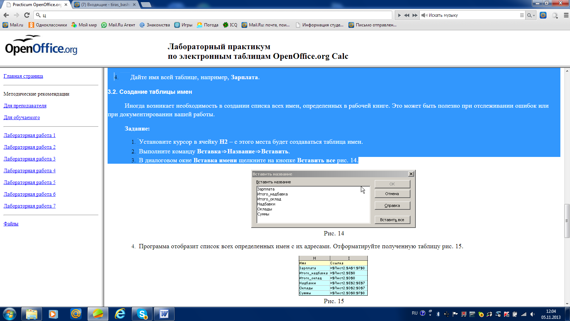This screenshot has height=321, width=570.
Task: Open the 'Mail.Ru Агент' bookmark
Action: coord(118,25)
